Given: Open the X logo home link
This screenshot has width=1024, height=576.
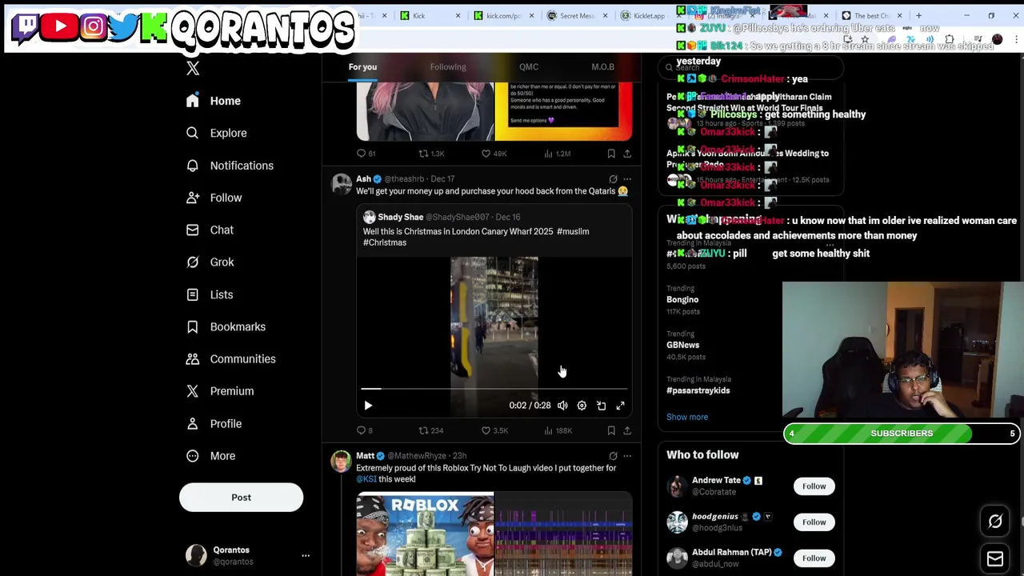Looking at the screenshot, I should coord(193,69).
